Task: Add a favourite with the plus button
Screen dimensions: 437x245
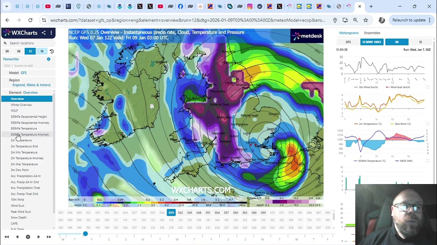Action: coord(48,59)
